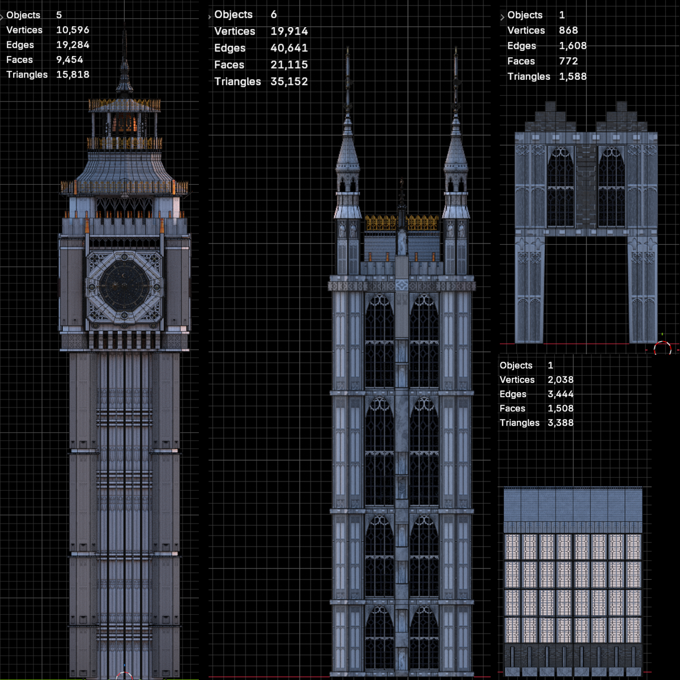Click the Triangles value 3,388

560,423
